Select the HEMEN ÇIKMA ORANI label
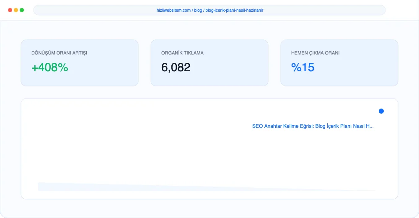 tap(316, 53)
